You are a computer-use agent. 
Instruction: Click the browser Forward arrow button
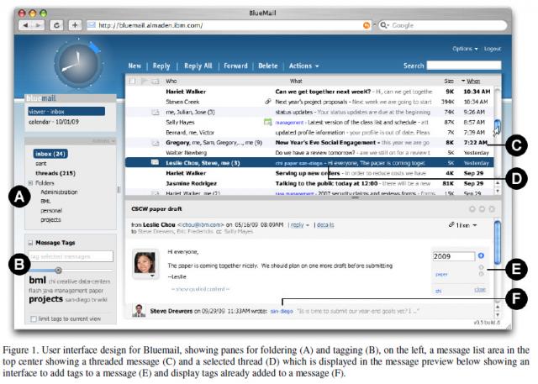38,25
